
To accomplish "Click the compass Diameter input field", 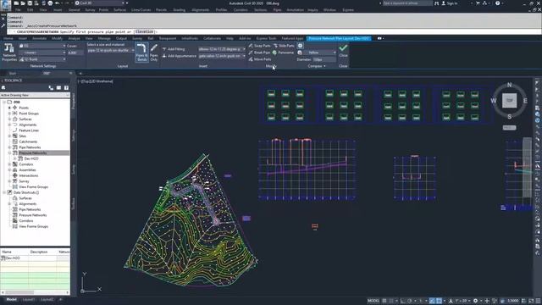I will pos(324,59).
